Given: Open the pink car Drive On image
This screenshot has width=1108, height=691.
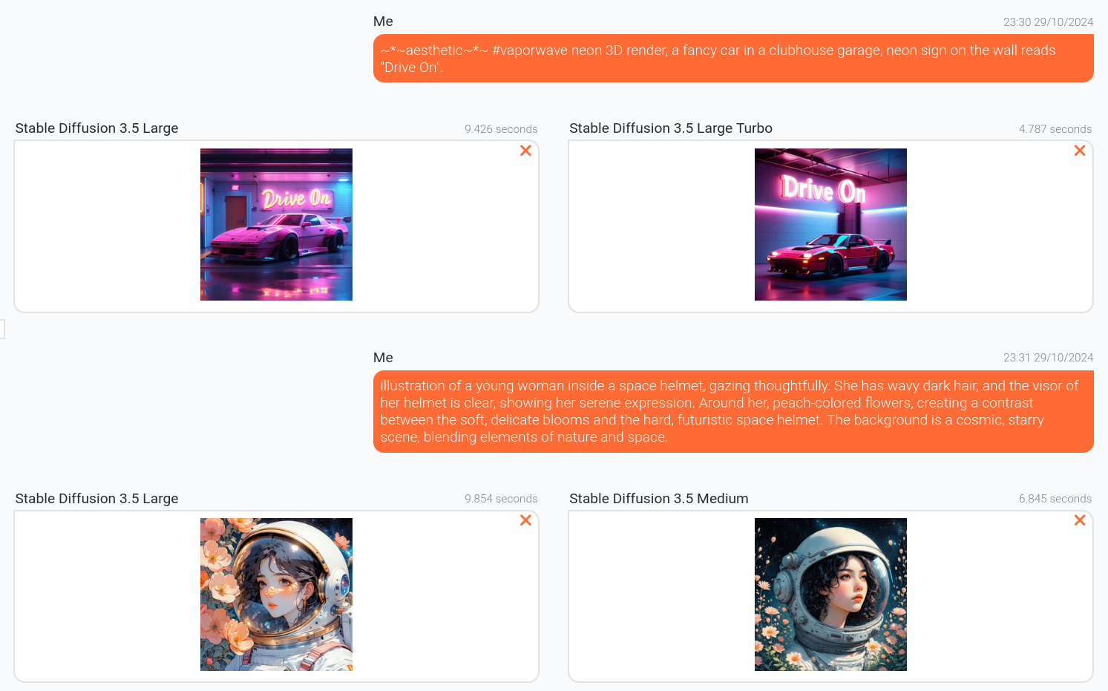Looking at the screenshot, I should 276,224.
